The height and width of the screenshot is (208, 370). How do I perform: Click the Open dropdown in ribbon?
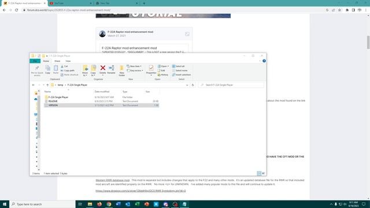pyautogui.click(x=163, y=66)
